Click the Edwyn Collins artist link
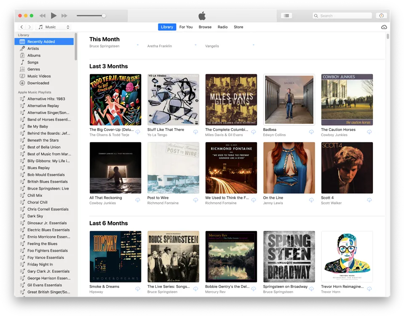404x316 pixels. [274, 135]
